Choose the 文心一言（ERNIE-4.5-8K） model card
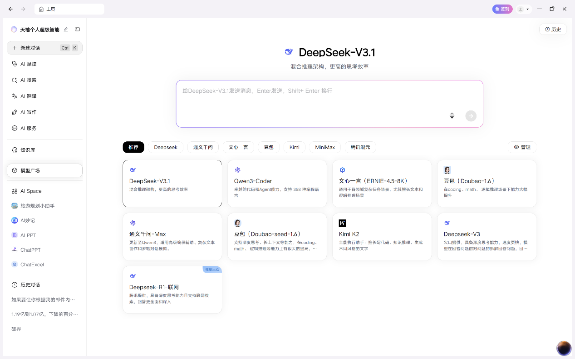This screenshot has height=359, width=575. coord(382,184)
